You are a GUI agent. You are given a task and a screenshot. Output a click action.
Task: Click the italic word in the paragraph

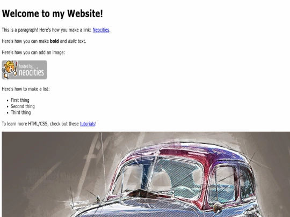(x=72, y=41)
